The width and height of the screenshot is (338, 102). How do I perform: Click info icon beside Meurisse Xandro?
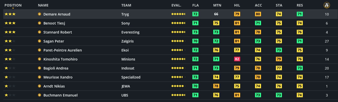click(x=39, y=77)
